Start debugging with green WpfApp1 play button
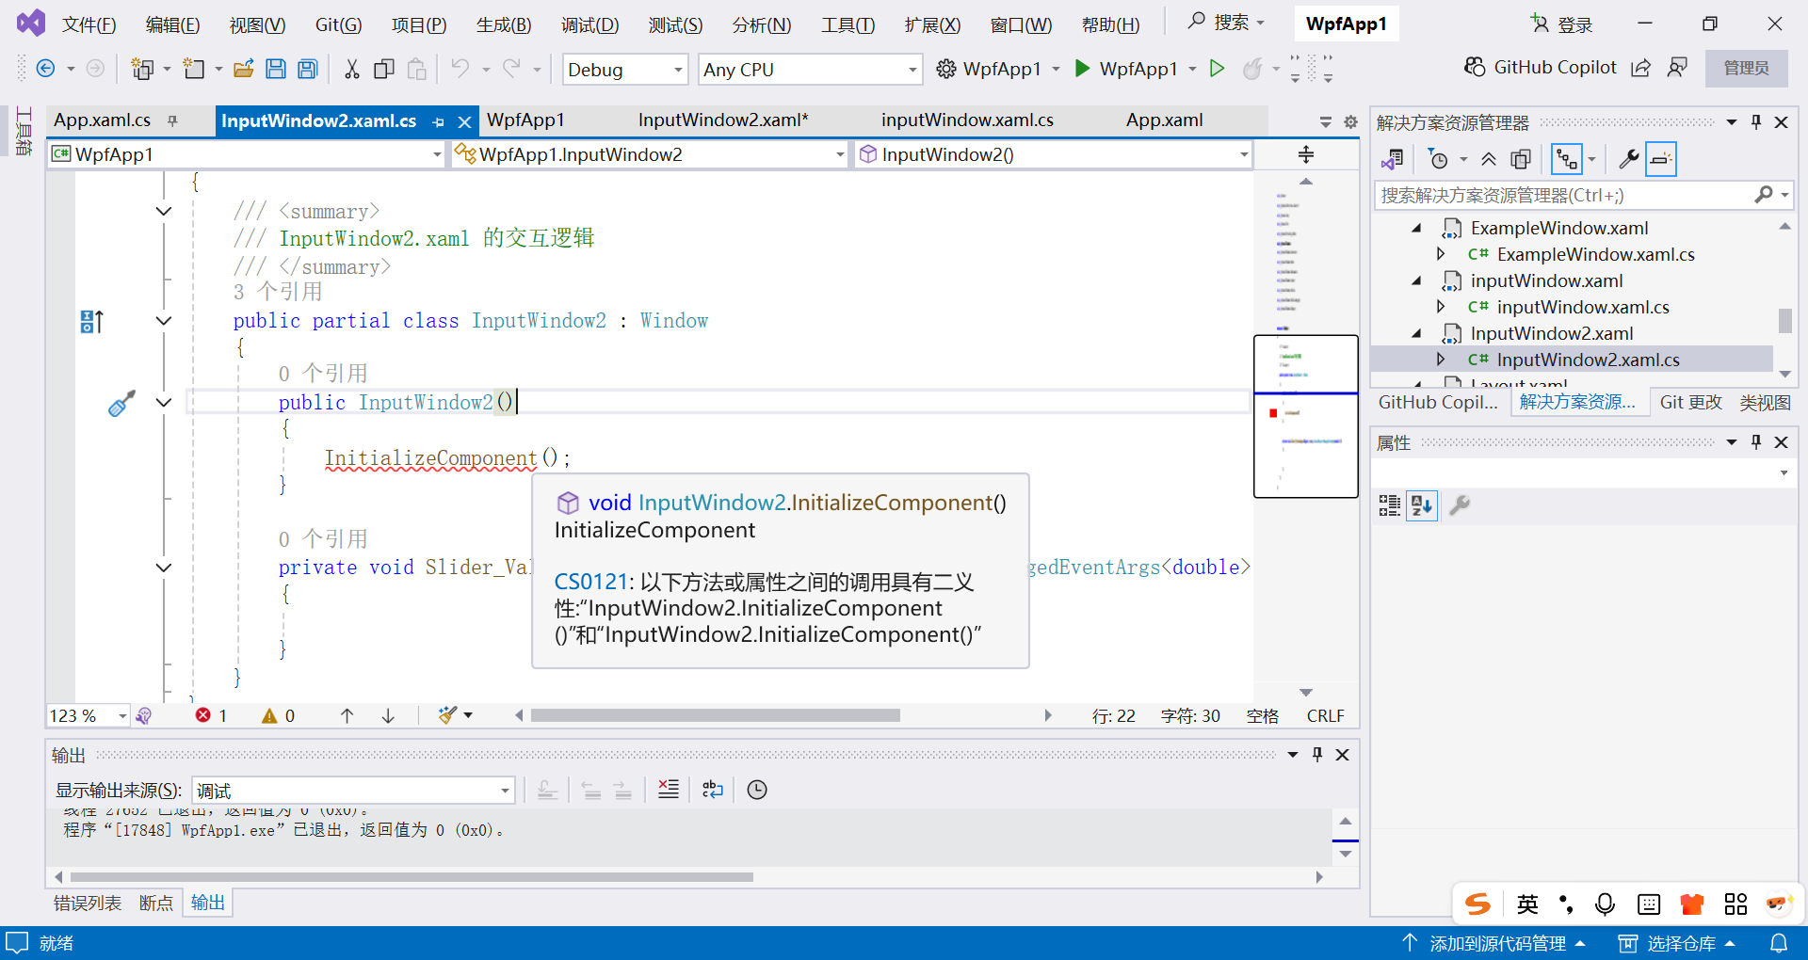Image resolution: width=1808 pixels, height=960 pixels. [x=1125, y=69]
